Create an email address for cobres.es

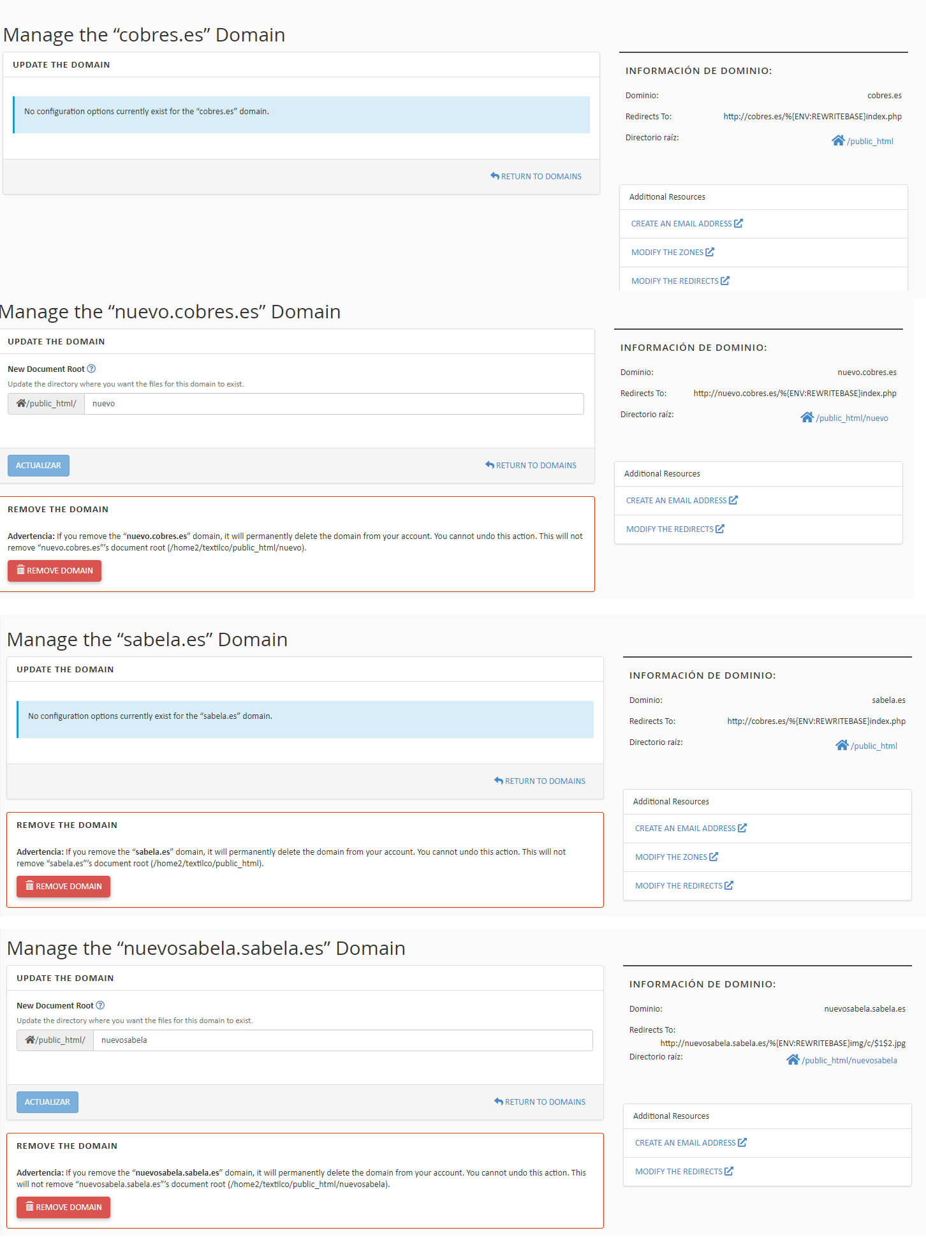tap(687, 224)
